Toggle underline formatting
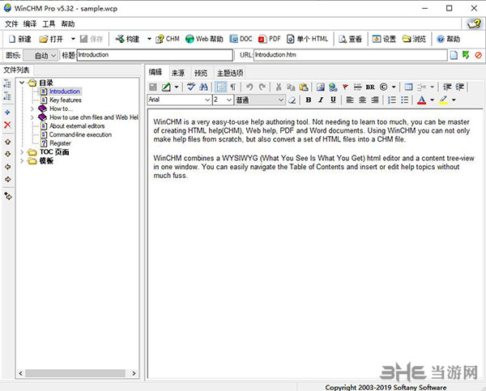 [333, 100]
